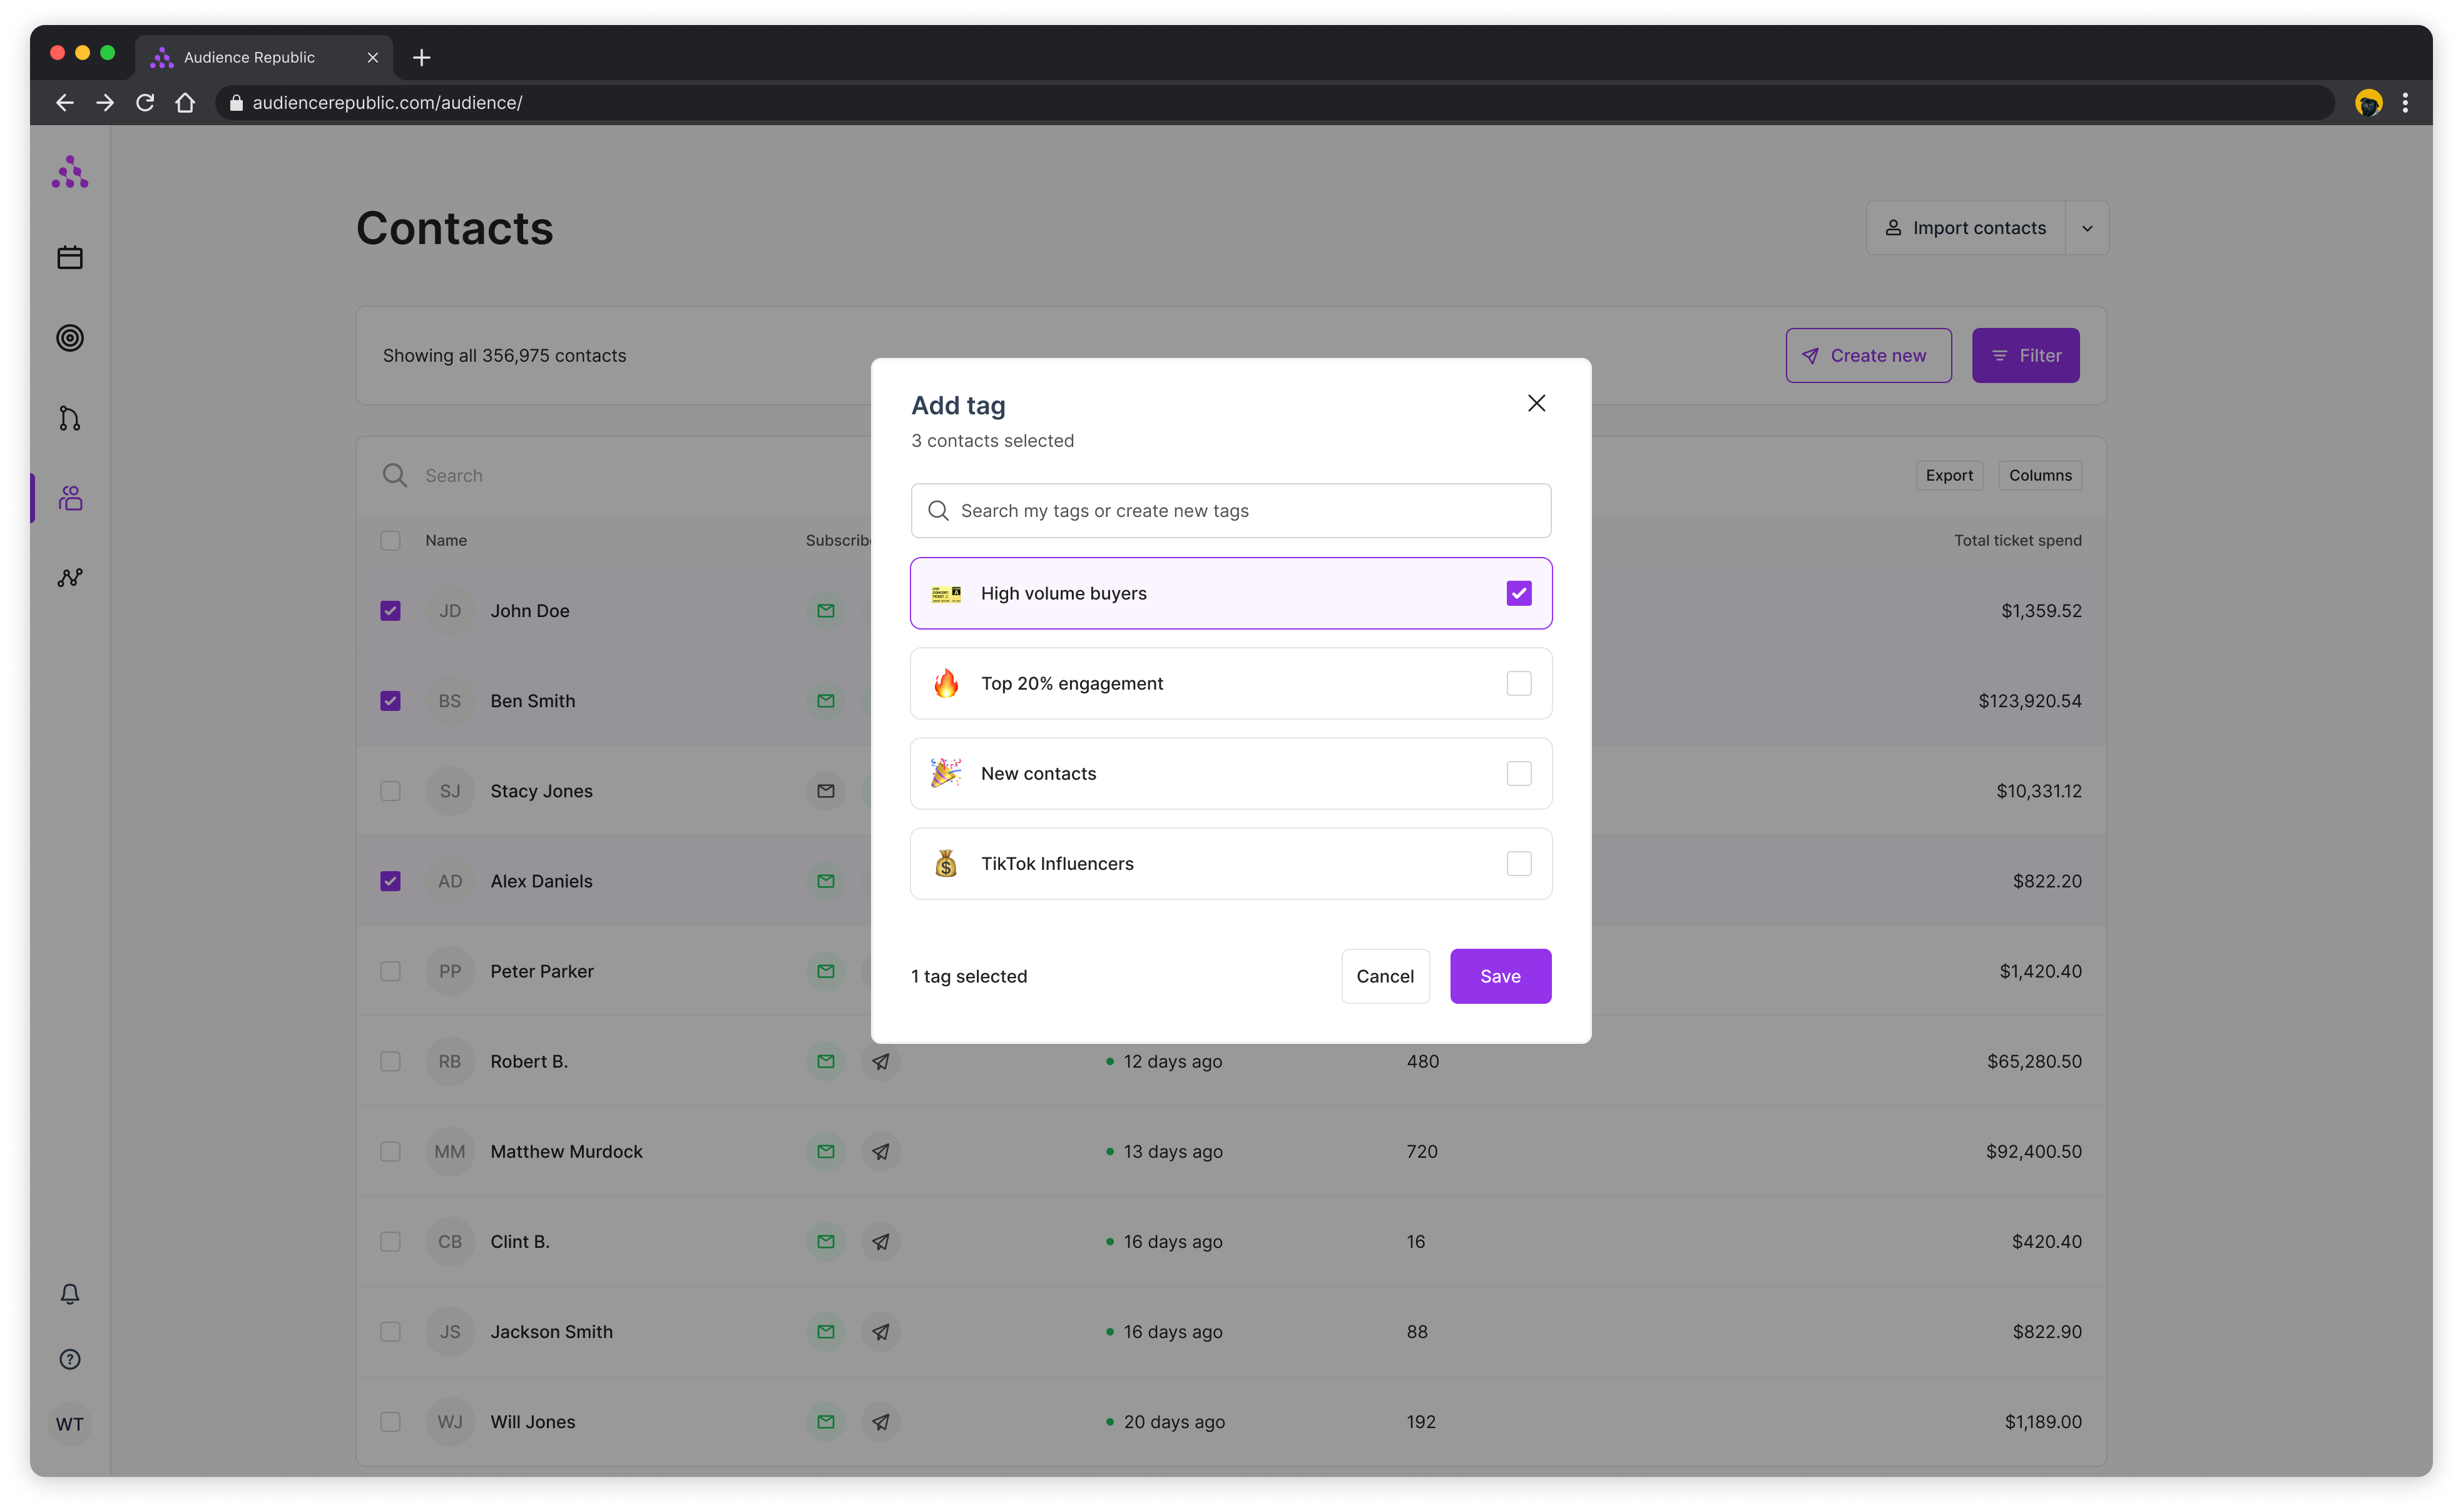
Task: Select Stacy Jones's row checkbox
Action: pyautogui.click(x=391, y=791)
